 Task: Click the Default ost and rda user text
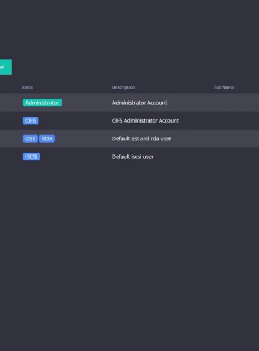tap(141, 139)
